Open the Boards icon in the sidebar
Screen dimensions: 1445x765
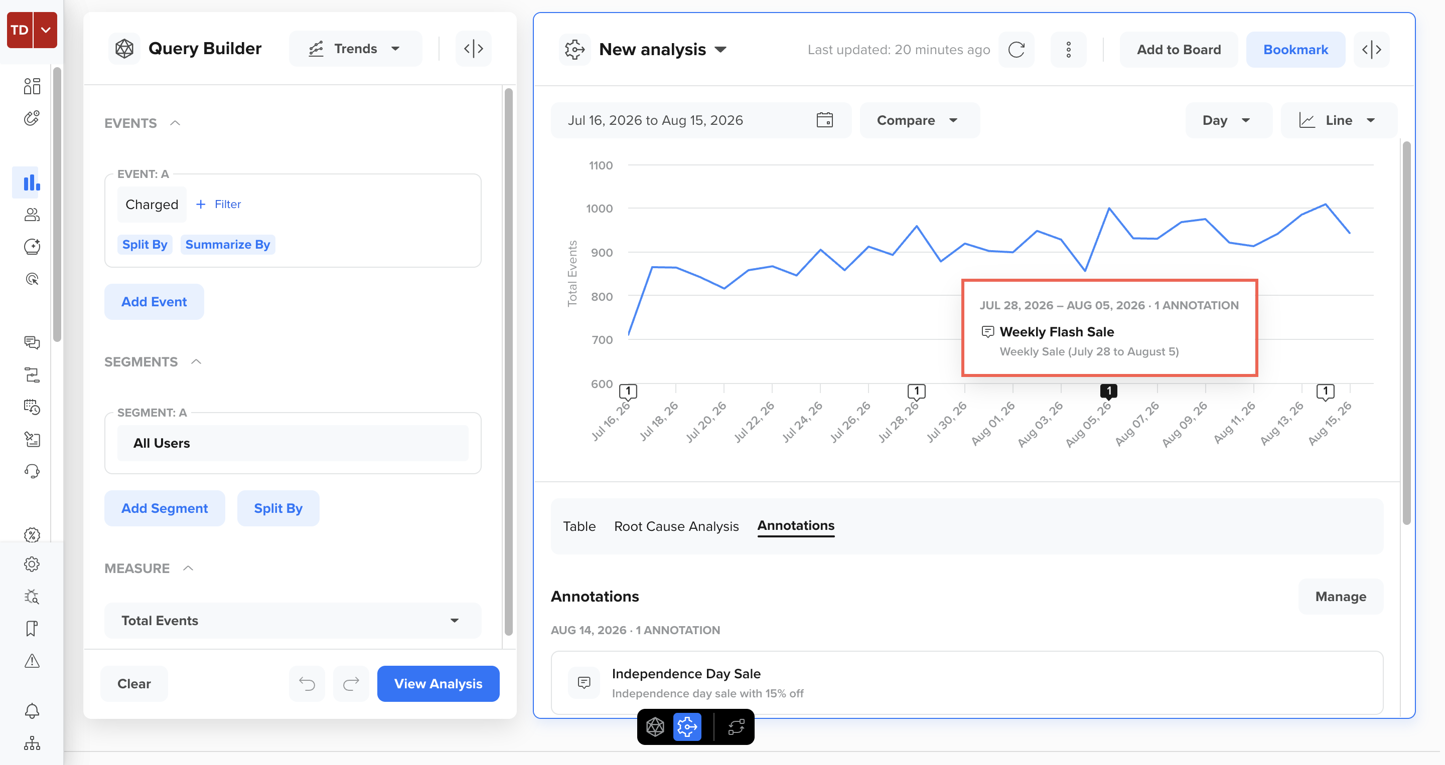click(32, 86)
